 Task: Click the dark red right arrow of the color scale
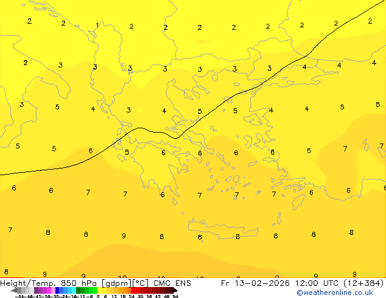[x=175, y=290]
